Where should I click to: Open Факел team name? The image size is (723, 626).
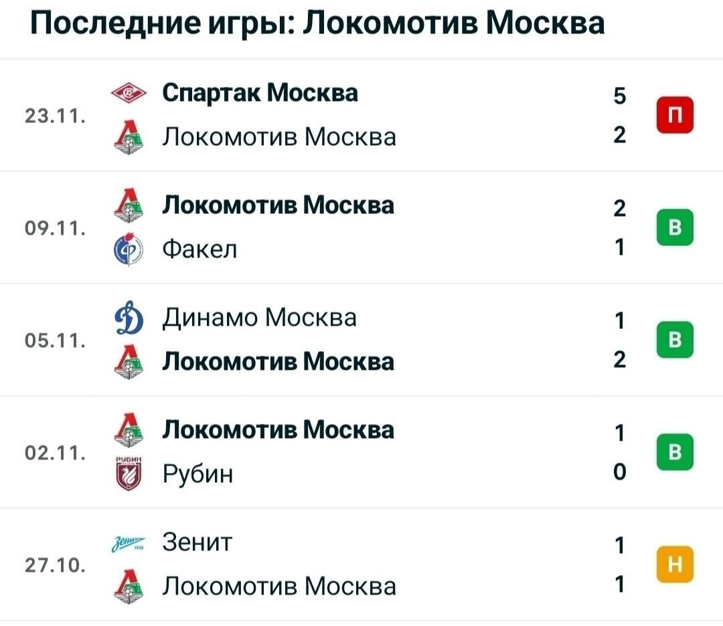(199, 249)
